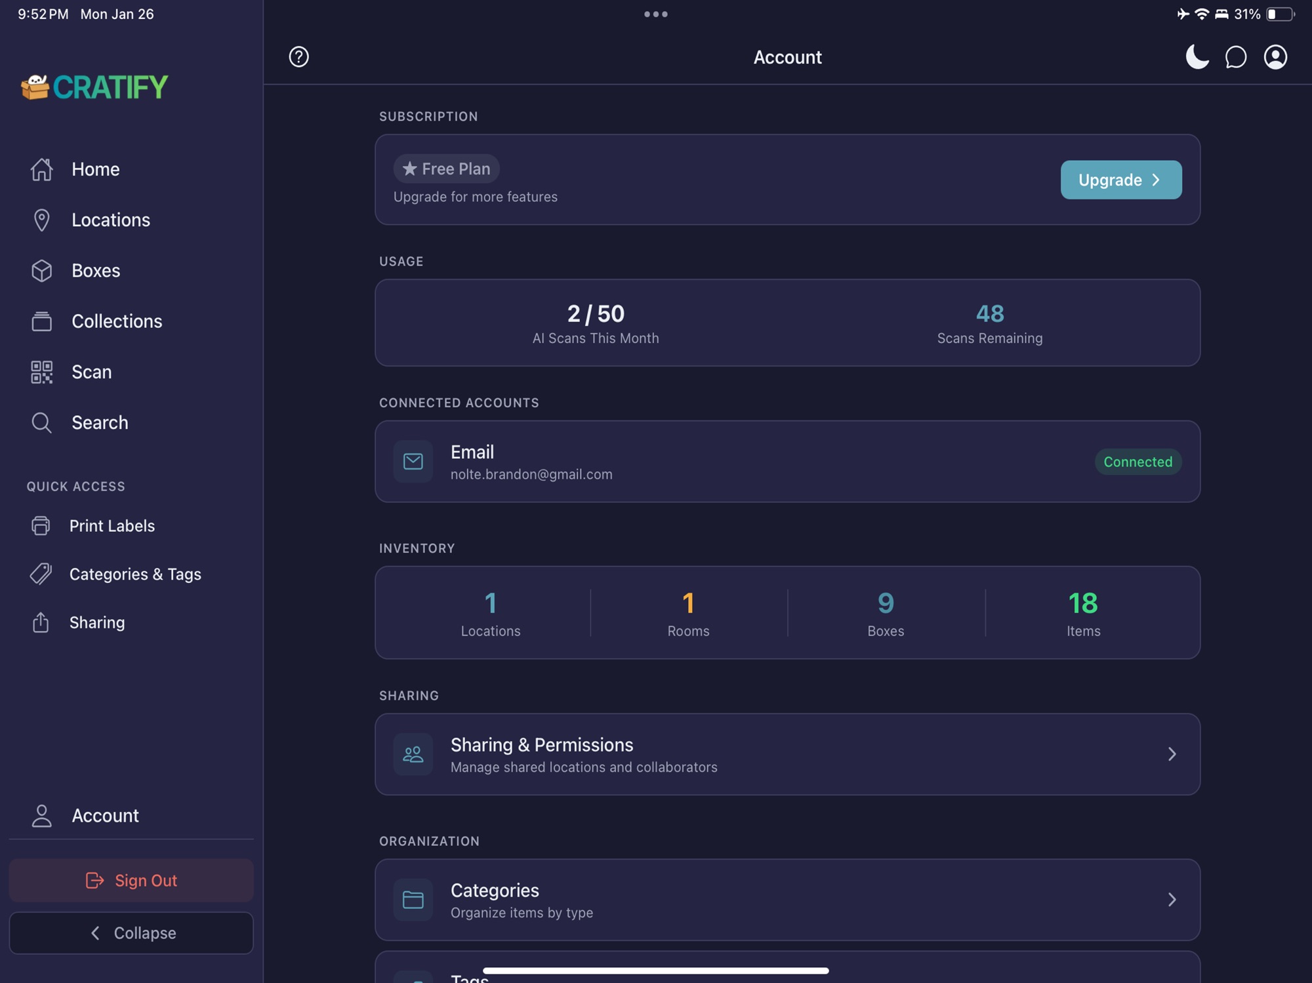Click 'Manage shared locations and collaborators' text
The height and width of the screenshot is (983, 1312).
pos(584,767)
